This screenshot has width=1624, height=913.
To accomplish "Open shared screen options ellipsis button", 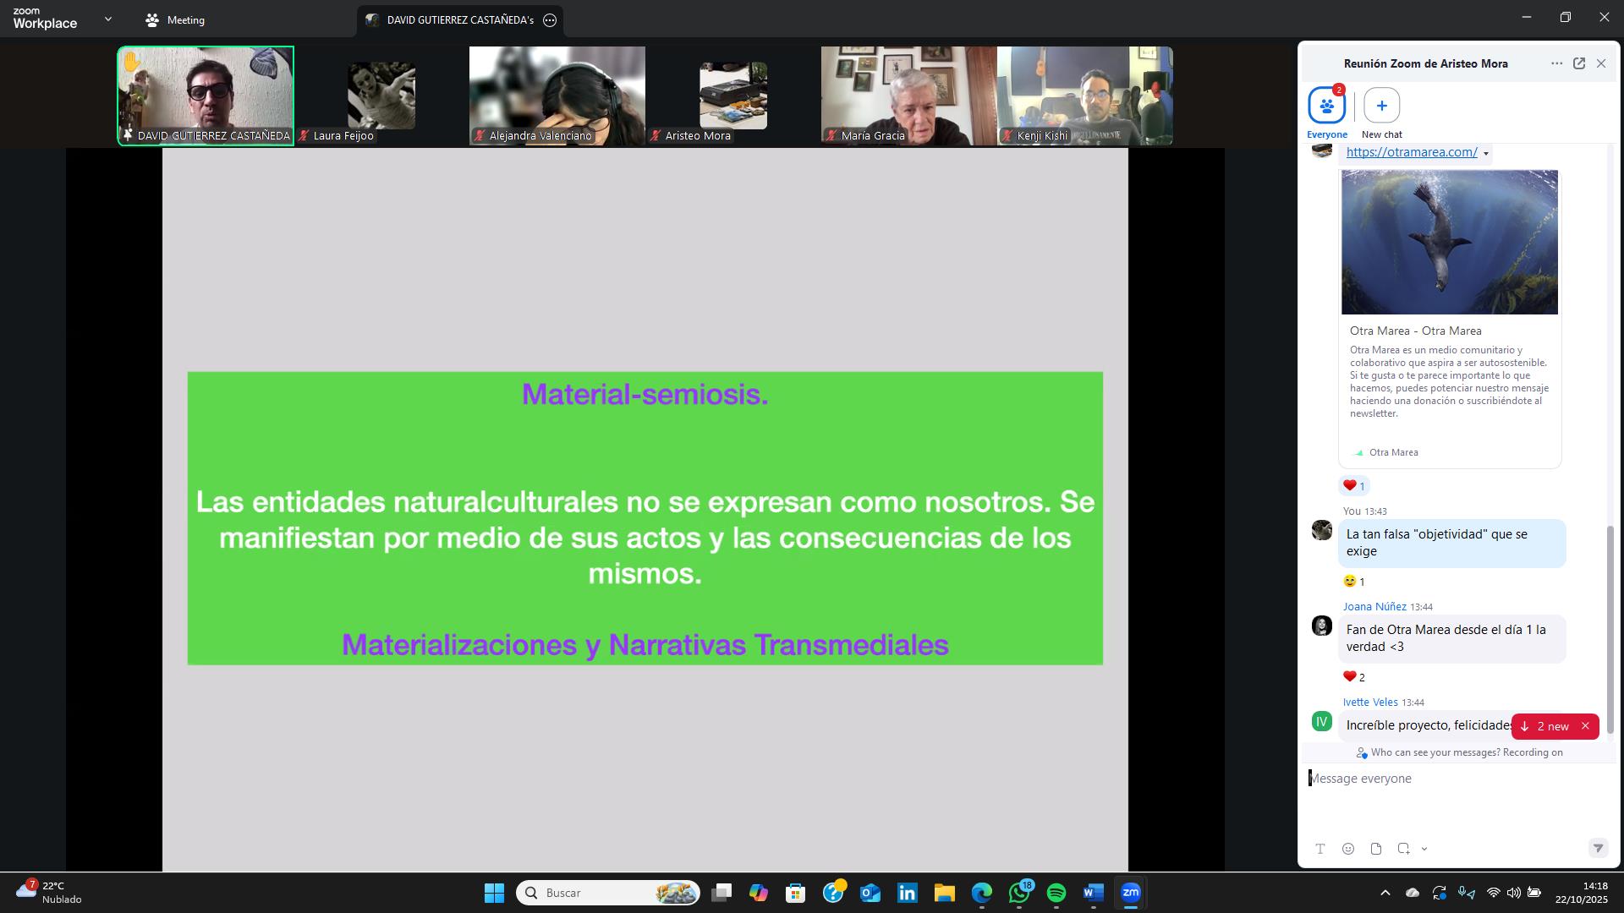I will pos(550,20).
